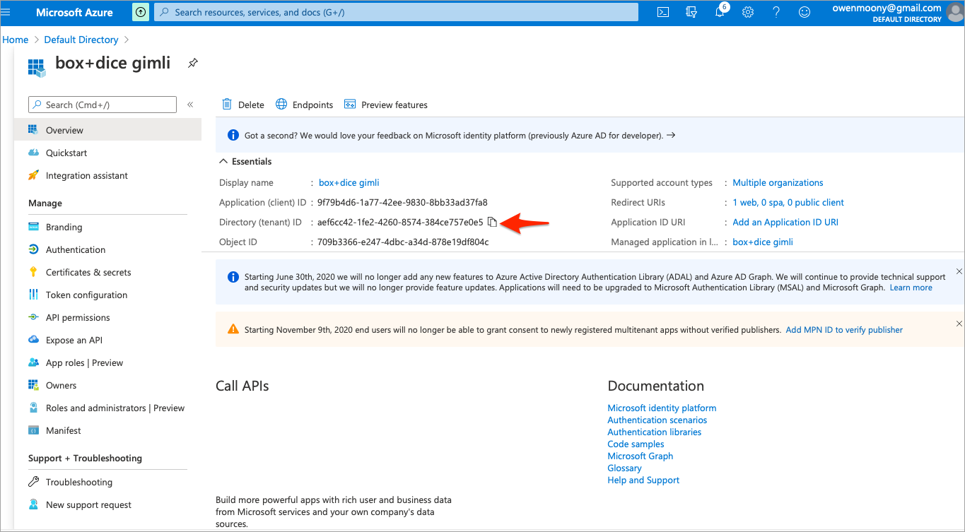This screenshot has height=532, width=965.
Task: Copy the Directory (tenant) ID
Action: pyautogui.click(x=493, y=222)
